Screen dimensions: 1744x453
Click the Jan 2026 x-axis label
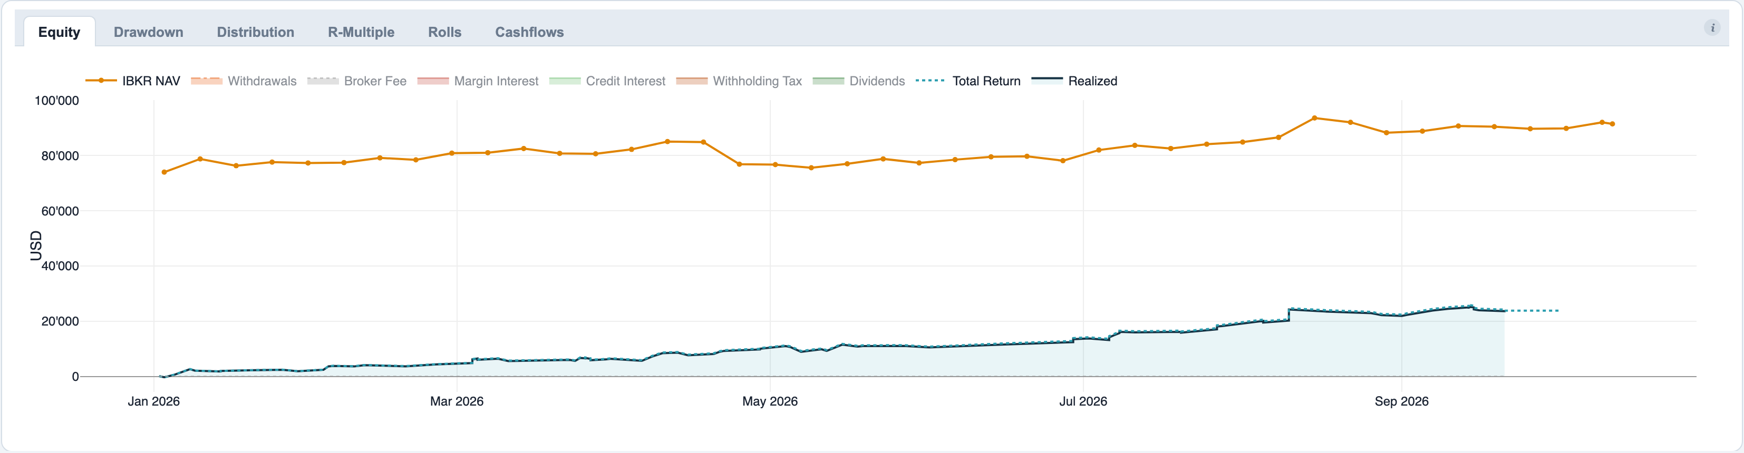coord(154,401)
